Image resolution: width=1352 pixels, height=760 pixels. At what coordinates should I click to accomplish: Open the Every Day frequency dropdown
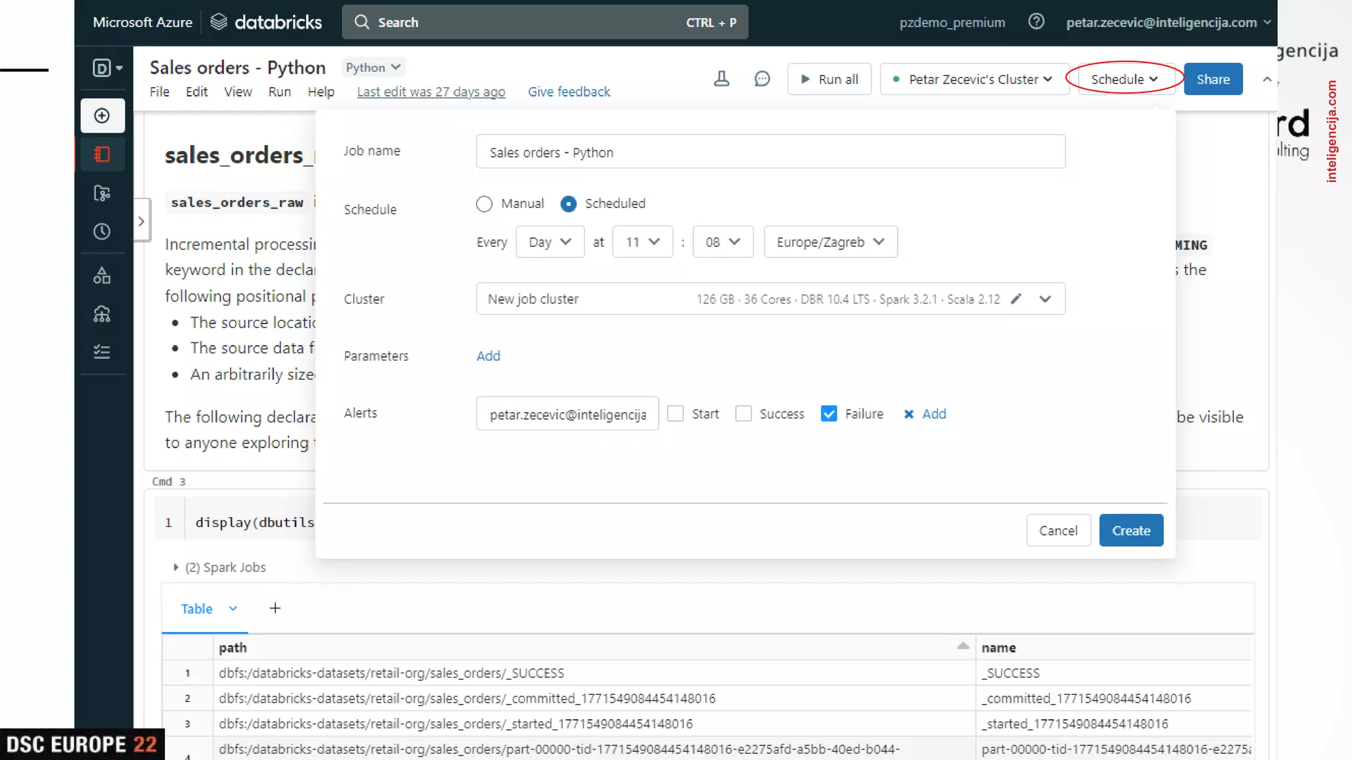point(549,242)
